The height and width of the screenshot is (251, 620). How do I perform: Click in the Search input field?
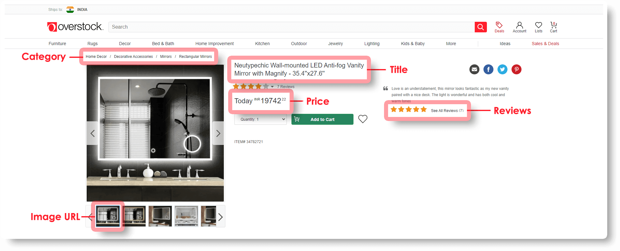point(291,27)
